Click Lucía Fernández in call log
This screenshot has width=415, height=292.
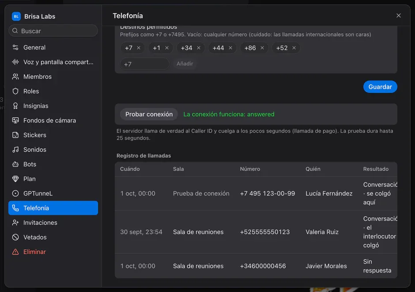point(329,194)
